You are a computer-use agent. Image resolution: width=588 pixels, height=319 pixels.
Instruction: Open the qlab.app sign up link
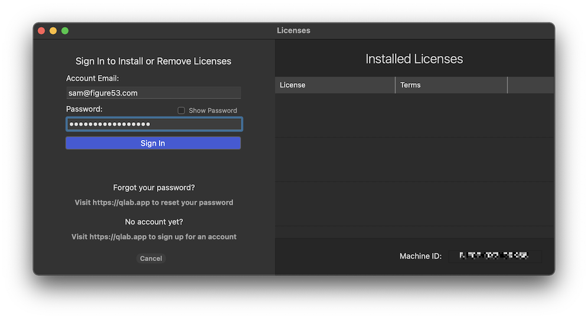point(153,237)
